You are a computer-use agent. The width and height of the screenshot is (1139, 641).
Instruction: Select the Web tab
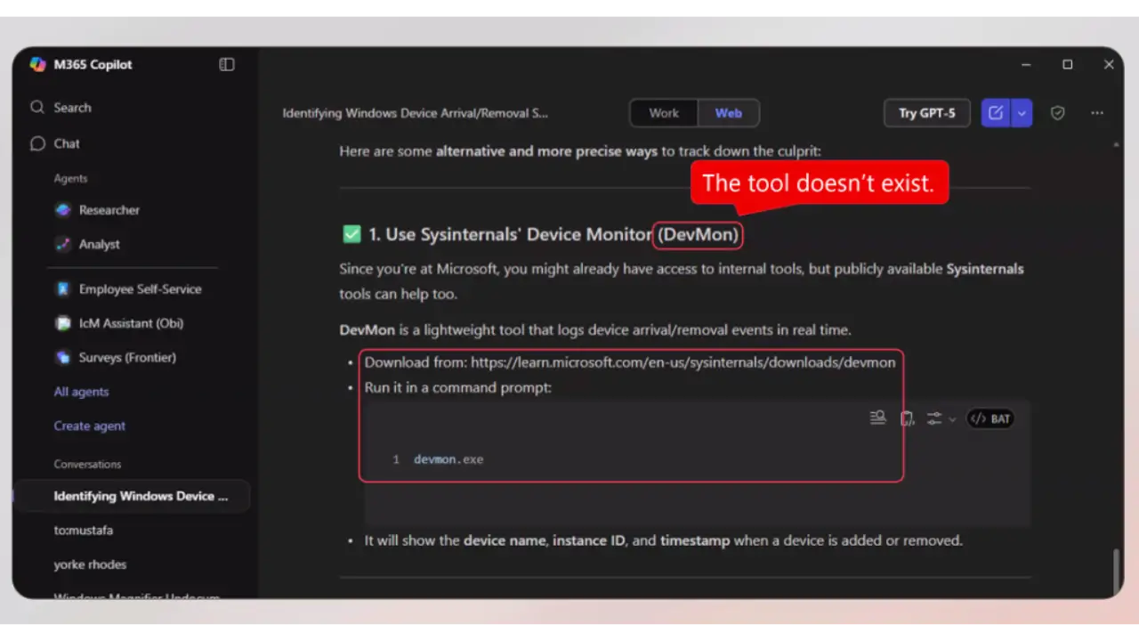point(728,113)
